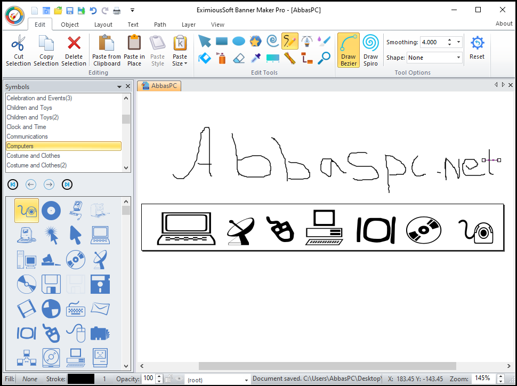The height and width of the screenshot is (386, 517).
Task: Open the layer (root) dropdown in status bar
Action: tap(246, 380)
